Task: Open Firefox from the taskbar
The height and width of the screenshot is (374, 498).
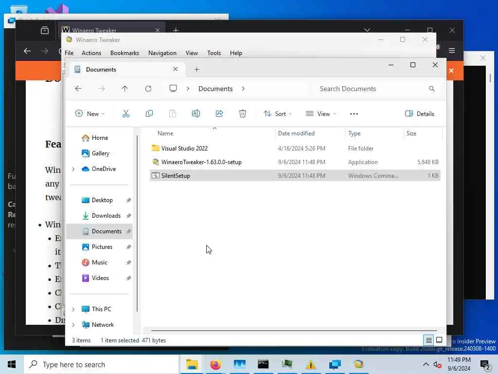Action: click(215, 364)
